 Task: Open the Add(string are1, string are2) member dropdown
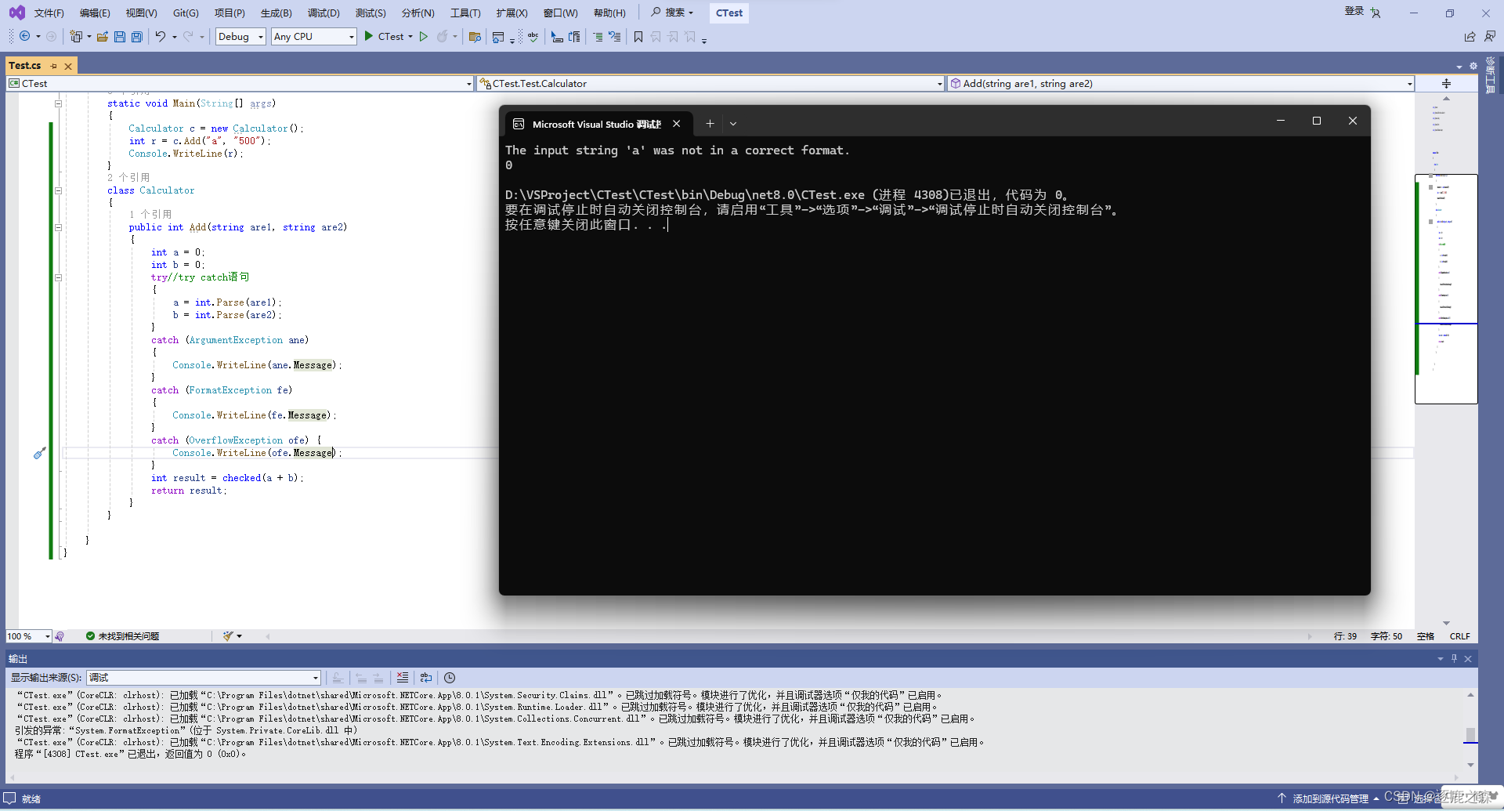(1181, 83)
